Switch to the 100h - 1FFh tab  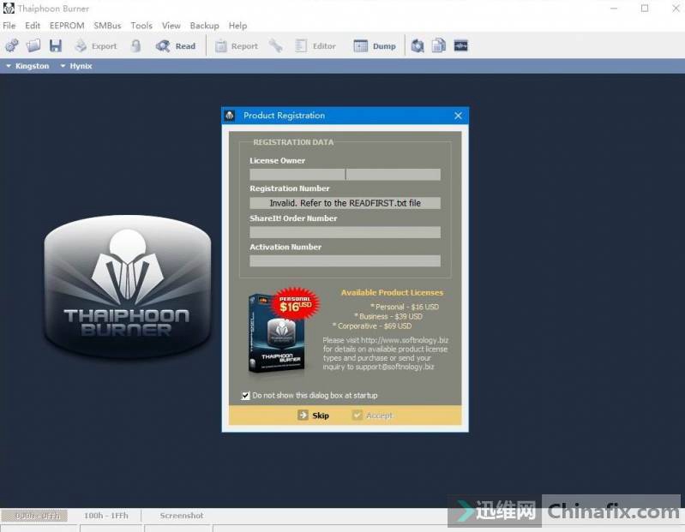point(107,516)
